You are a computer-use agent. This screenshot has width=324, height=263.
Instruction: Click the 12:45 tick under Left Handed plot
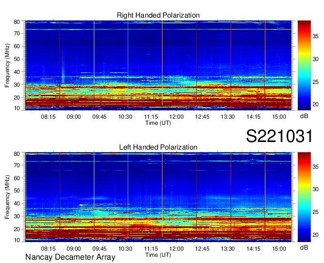pos(202,249)
